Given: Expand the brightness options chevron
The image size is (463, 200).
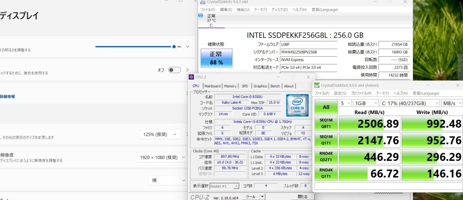Looking at the screenshot, I should coord(187,47).
